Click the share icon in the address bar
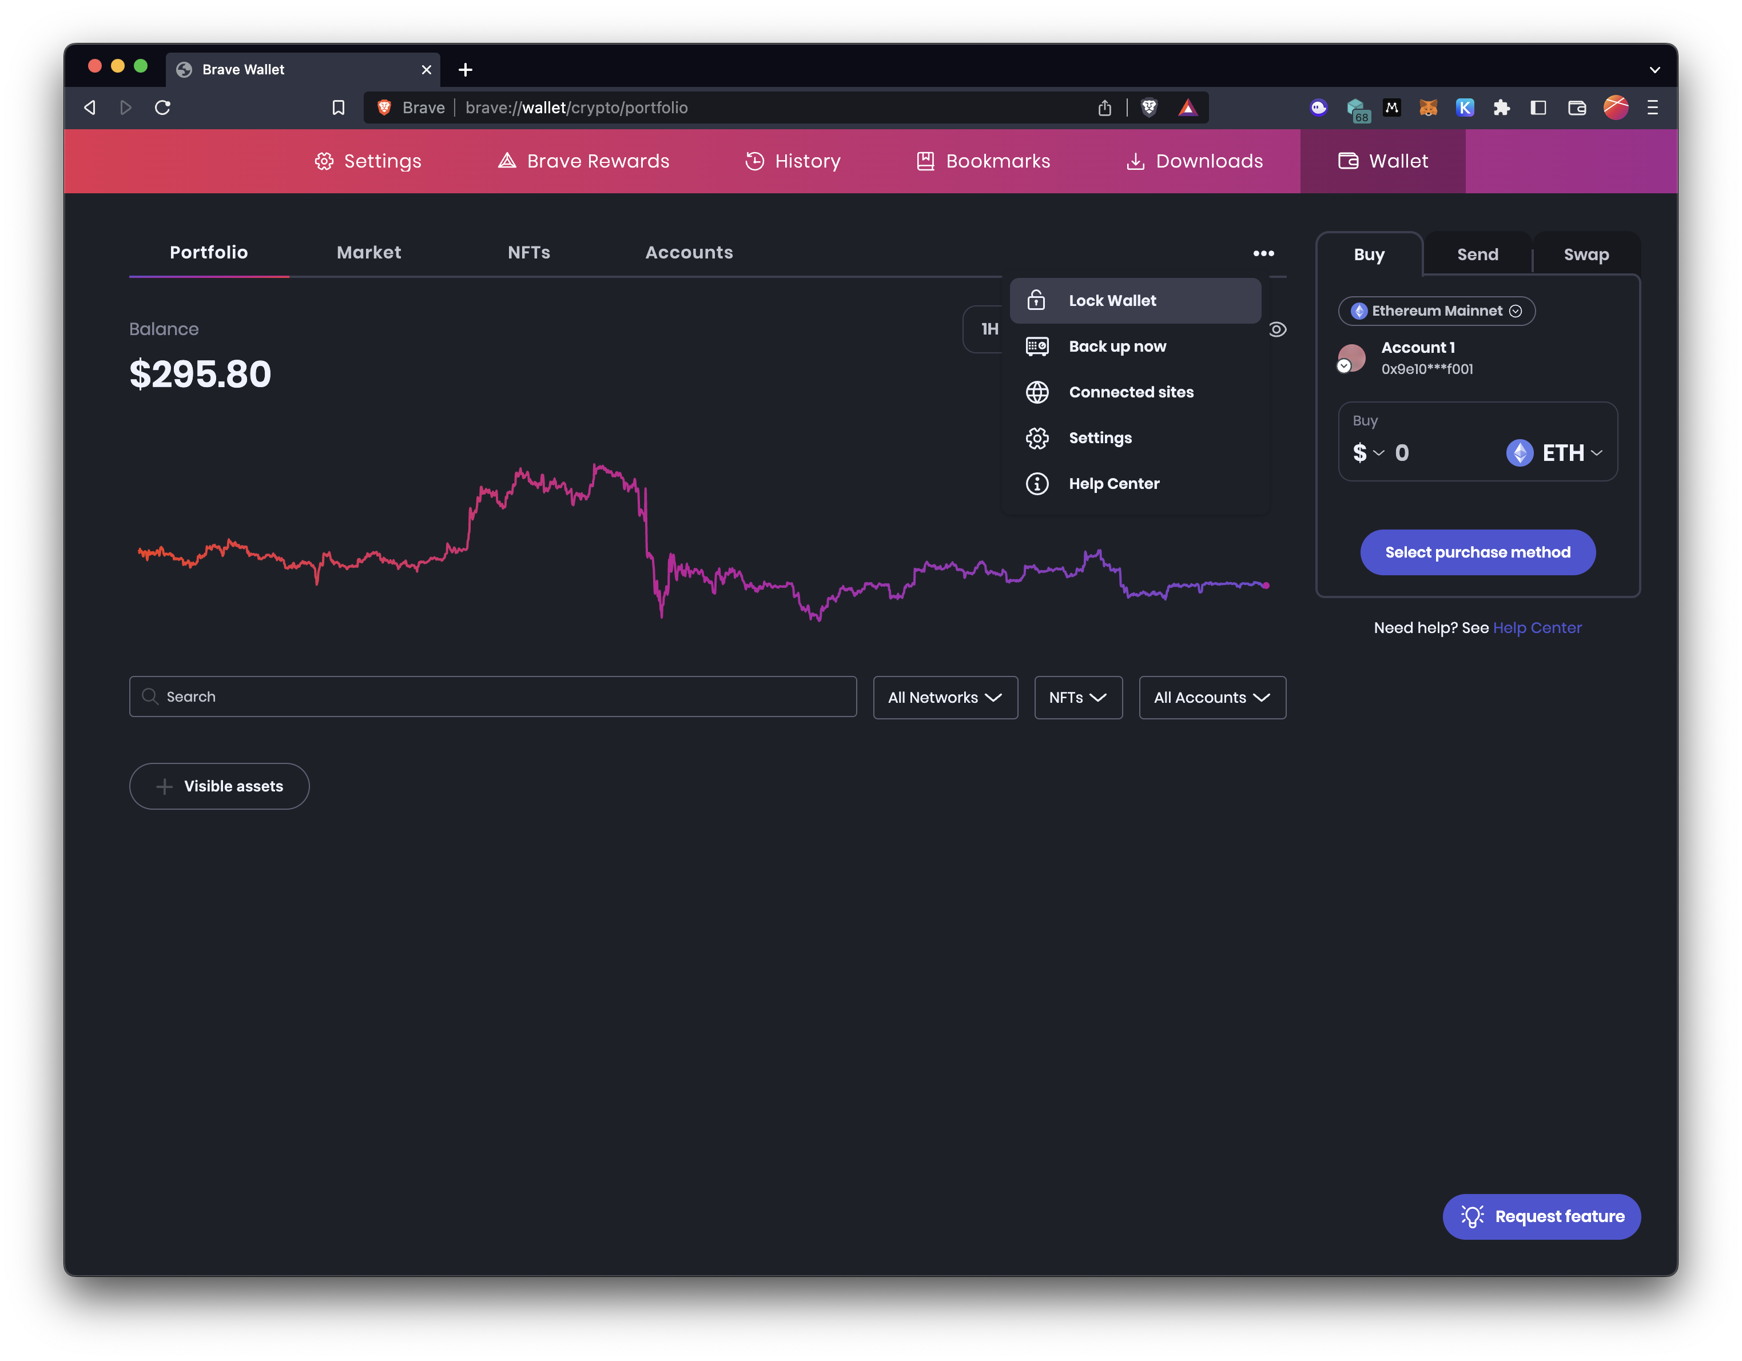The image size is (1742, 1361). (1105, 107)
